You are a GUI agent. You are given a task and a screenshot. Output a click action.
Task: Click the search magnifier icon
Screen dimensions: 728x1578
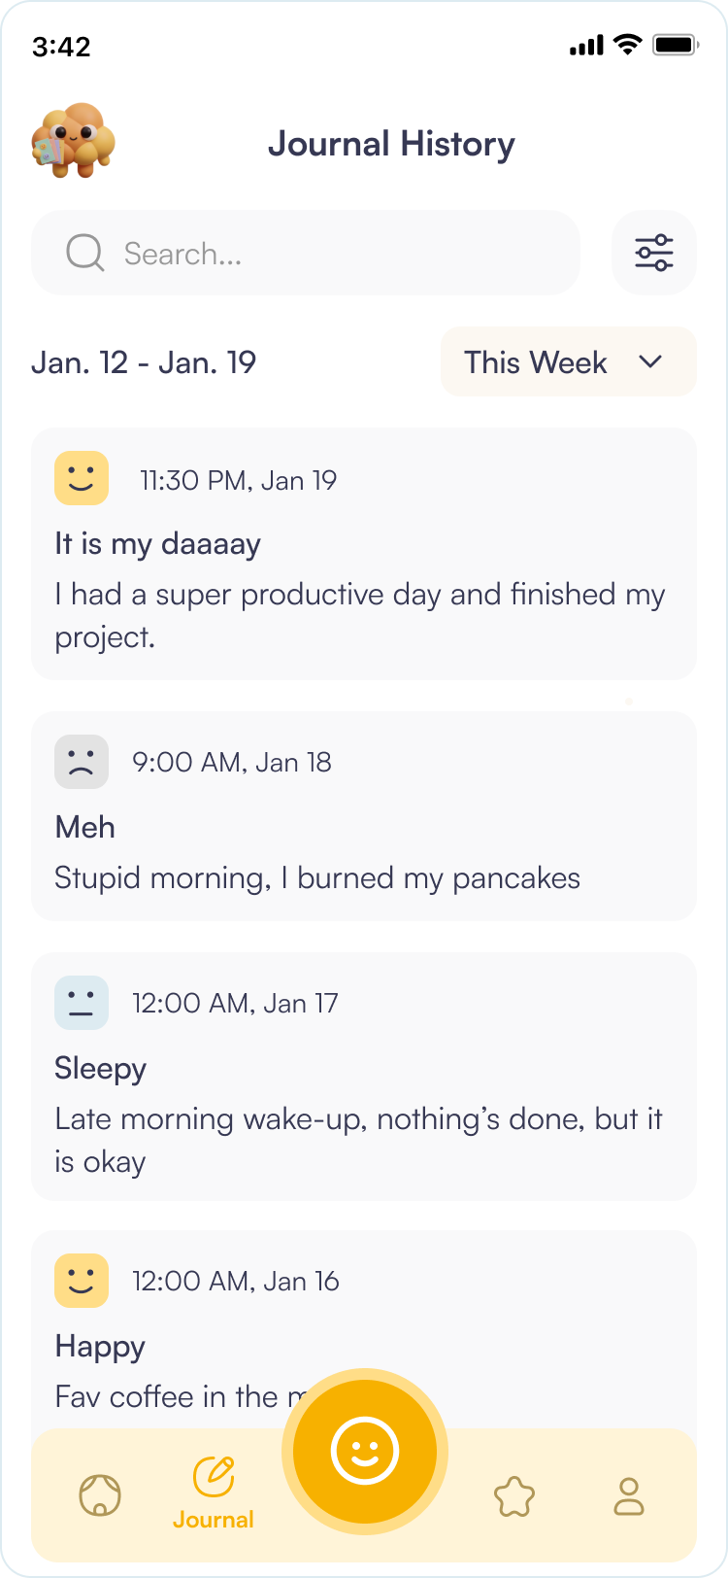tap(85, 252)
